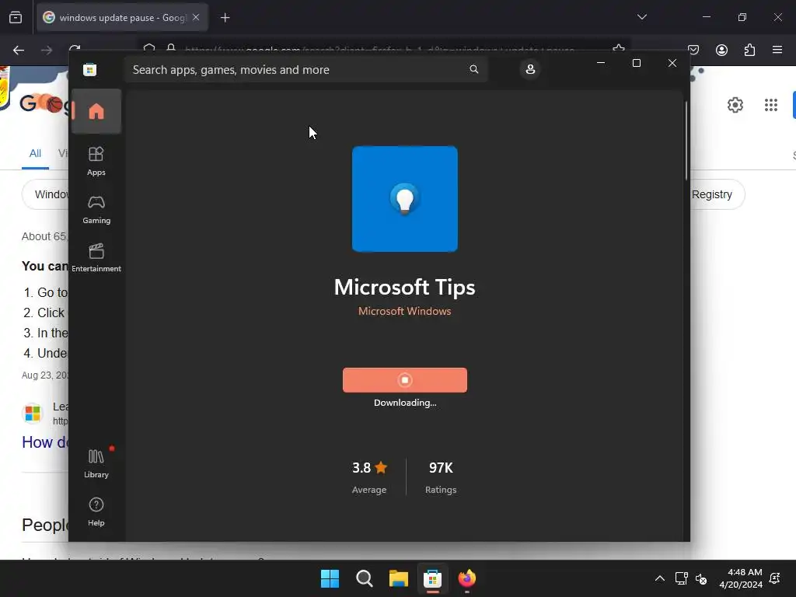This screenshot has height=597, width=796.
Task: Click the muted volume tray icon
Action: coord(701,578)
